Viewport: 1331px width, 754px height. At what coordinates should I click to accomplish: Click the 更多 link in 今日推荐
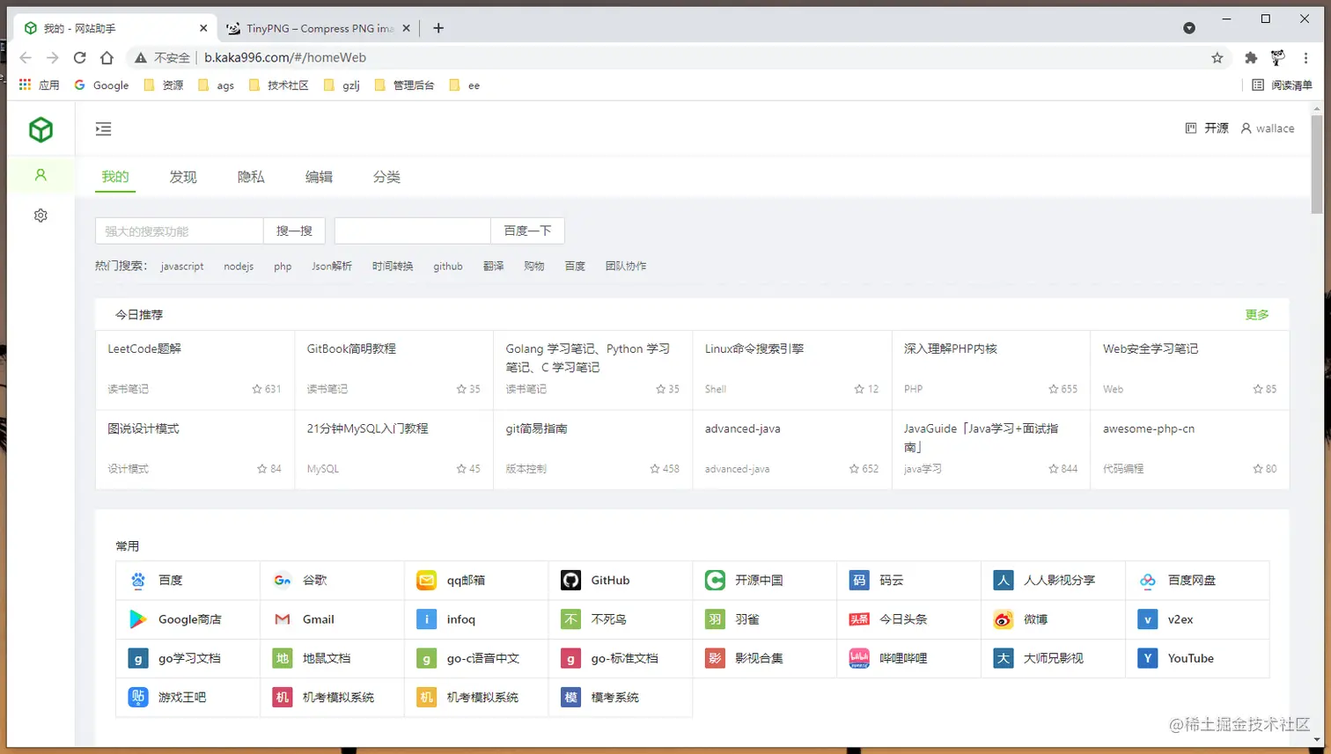point(1257,315)
